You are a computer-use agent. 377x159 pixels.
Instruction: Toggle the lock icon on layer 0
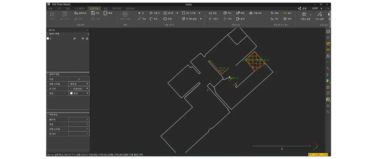coord(87,39)
